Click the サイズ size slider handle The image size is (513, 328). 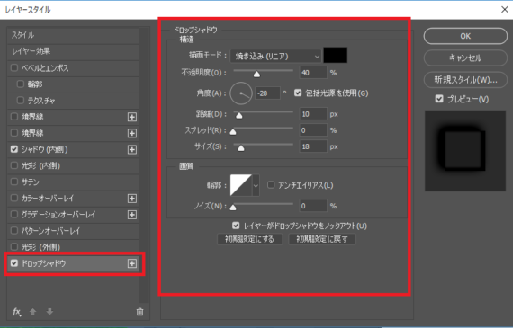click(x=241, y=148)
